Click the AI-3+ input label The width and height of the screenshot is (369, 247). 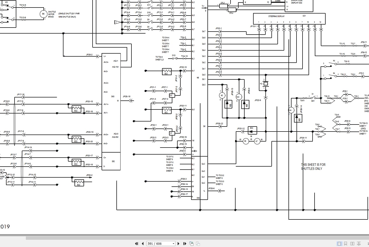106,62
